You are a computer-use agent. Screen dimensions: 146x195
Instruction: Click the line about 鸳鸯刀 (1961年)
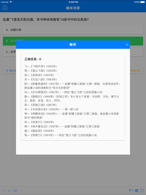[x=61, y=135]
